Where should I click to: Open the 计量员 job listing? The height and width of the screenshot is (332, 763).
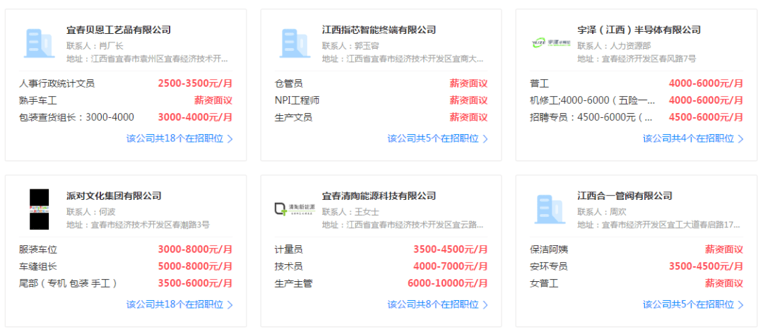pyautogui.click(x=288, y=250)
